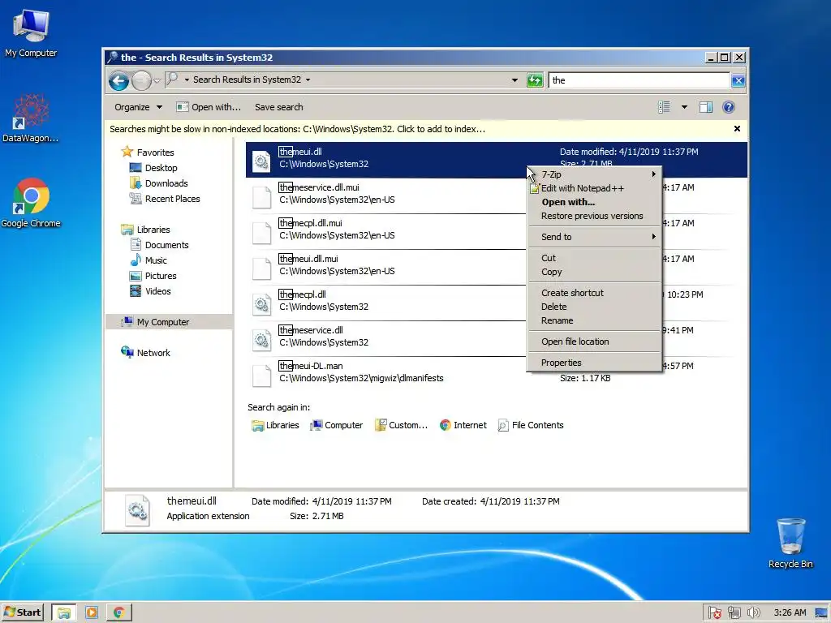Image resolution: width=831 pixels, height=623 pixels.
Task: Search again in Libraries
Action: tap(275, 425)
